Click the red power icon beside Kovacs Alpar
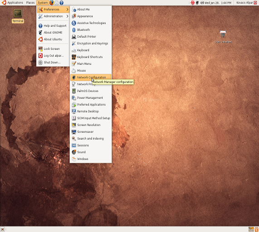This screenshot has height=232, width=259. [255, 3]
